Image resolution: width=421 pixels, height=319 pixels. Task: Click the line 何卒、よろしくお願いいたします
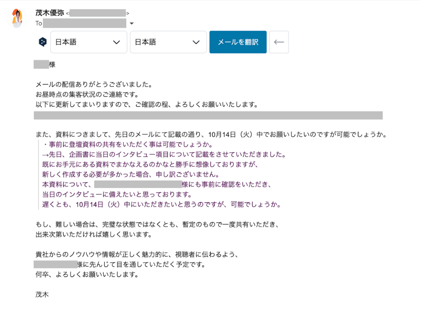(x=86, y=274)
